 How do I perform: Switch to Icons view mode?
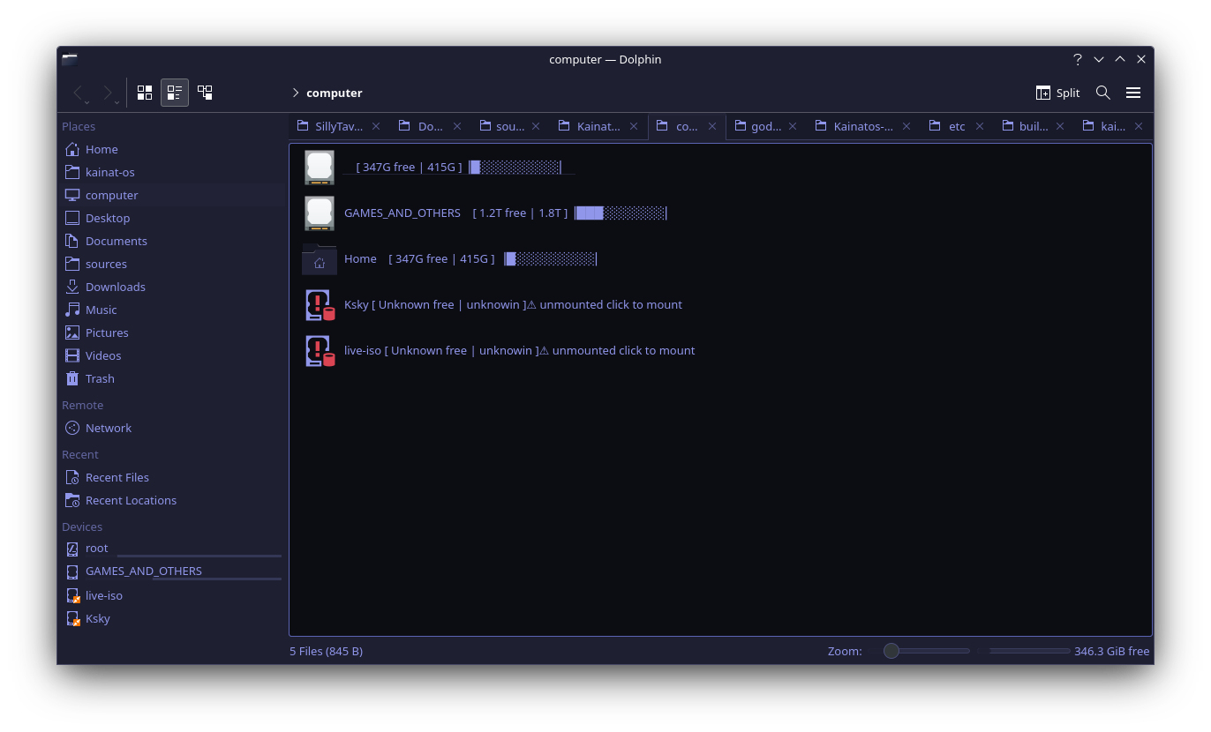pyautogui.click(x=145, y=93)
